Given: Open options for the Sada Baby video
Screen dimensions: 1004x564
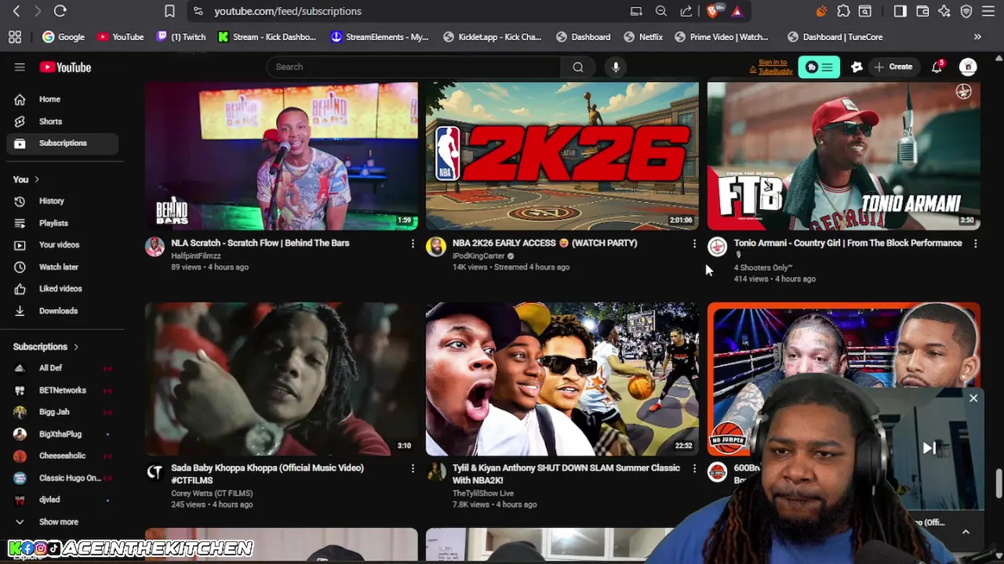Looking at the screenshot, I should pos(413,468).
